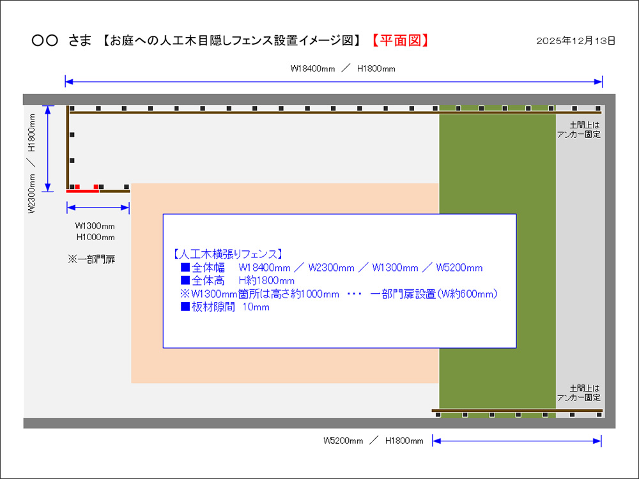Click the vertical label W2300mm / H1800mm
Screen dimensions: 639x479
(32, 163)
